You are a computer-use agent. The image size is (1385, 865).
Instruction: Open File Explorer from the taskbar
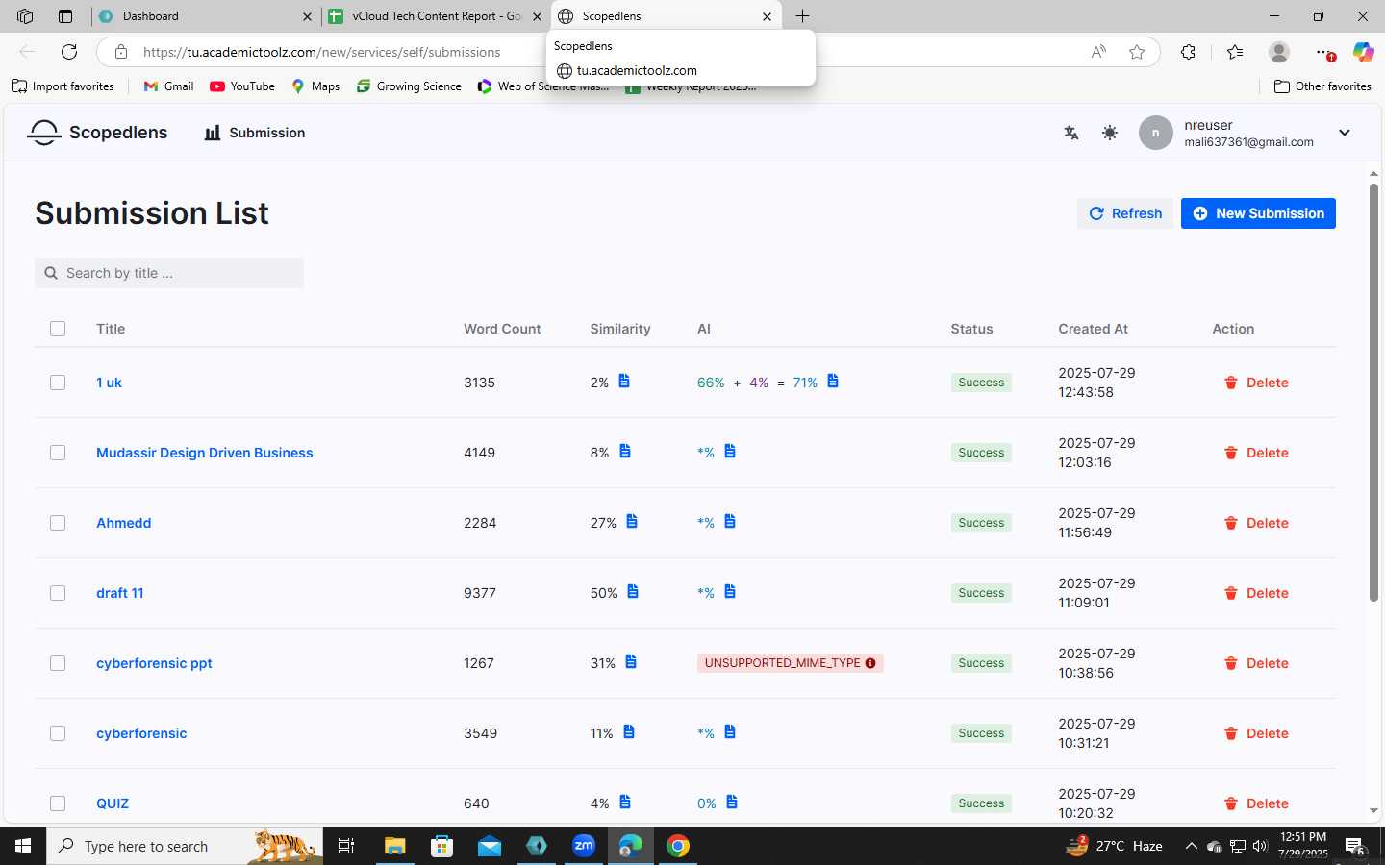395,846
